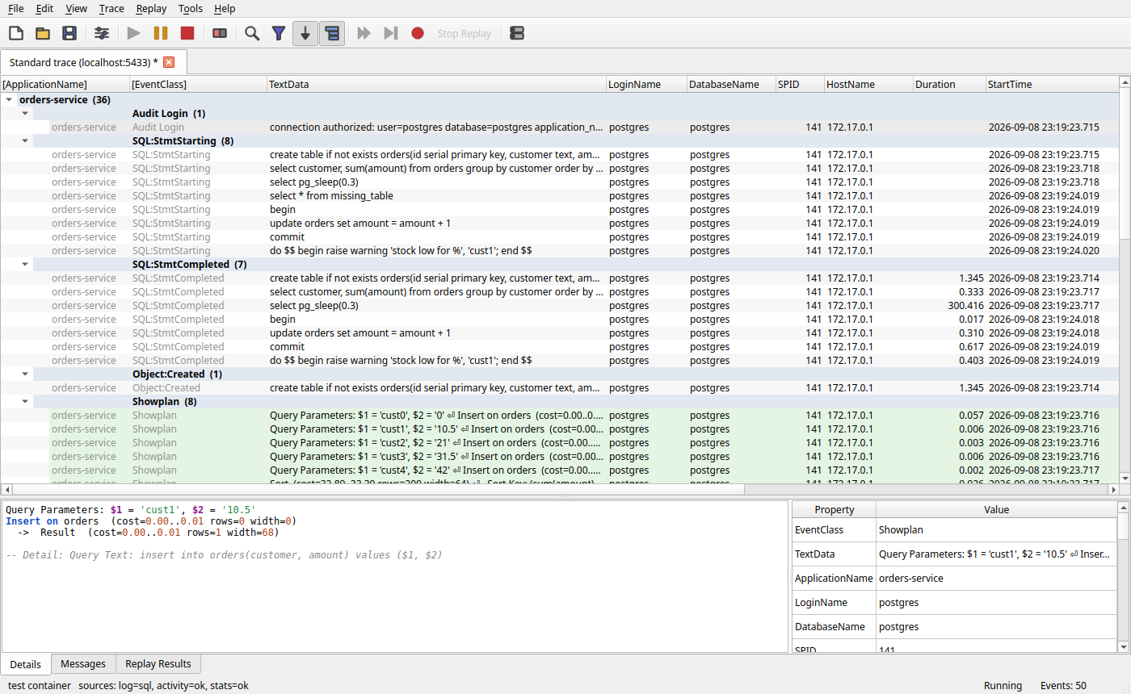The image size is (1131, 694).
Task: Open the Replay menu
Action: click(x=152, y=8)
